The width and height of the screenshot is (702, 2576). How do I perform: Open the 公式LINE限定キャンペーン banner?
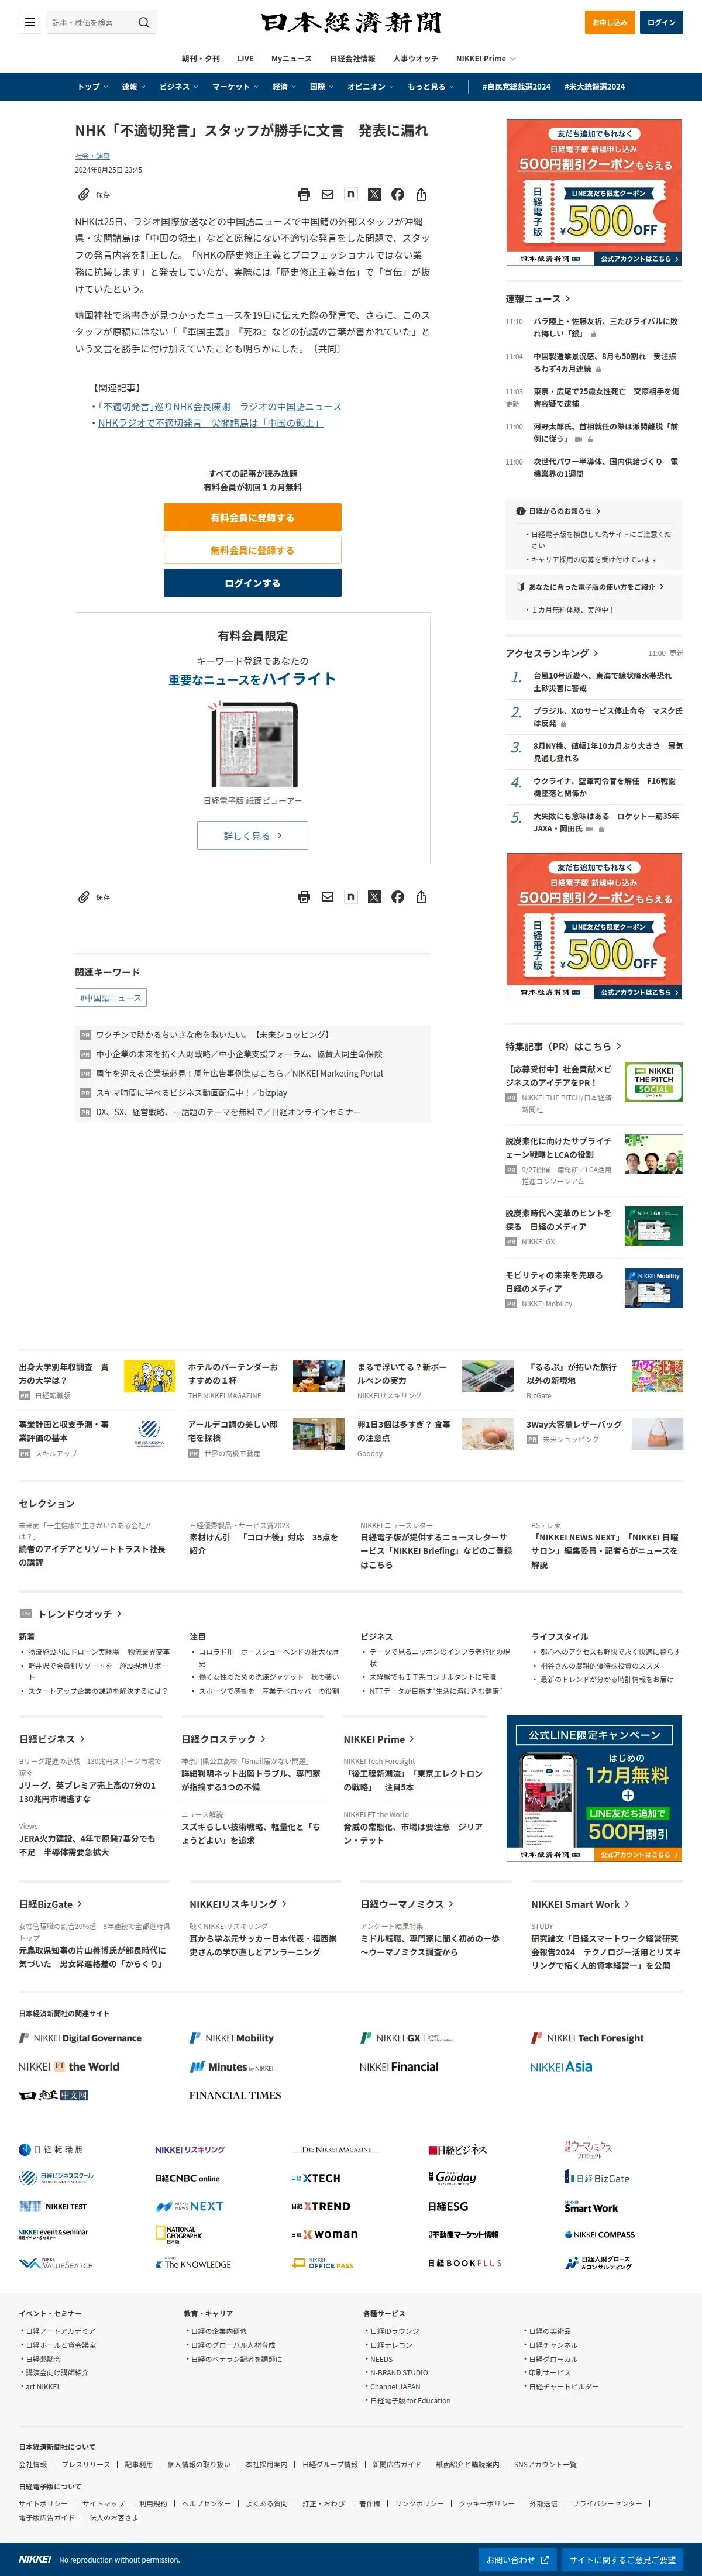(594, 1789)
